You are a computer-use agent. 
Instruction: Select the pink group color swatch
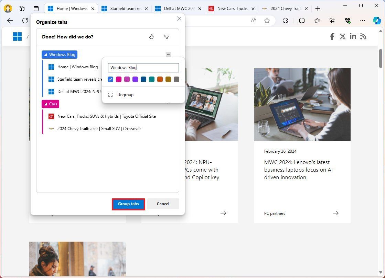point(119,79)
